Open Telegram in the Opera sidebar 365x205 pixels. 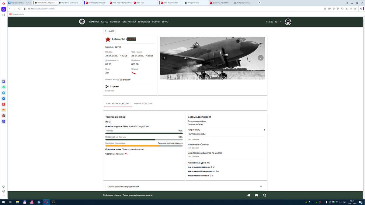4,93
